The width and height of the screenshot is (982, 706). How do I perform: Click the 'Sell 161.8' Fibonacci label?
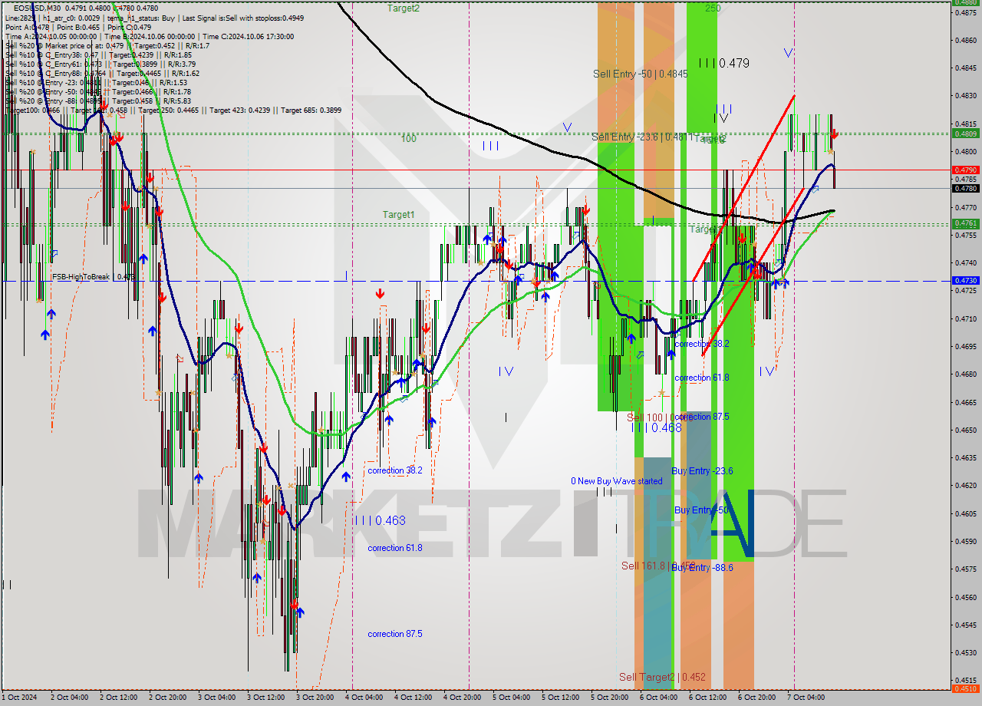[x=658, y=566]
